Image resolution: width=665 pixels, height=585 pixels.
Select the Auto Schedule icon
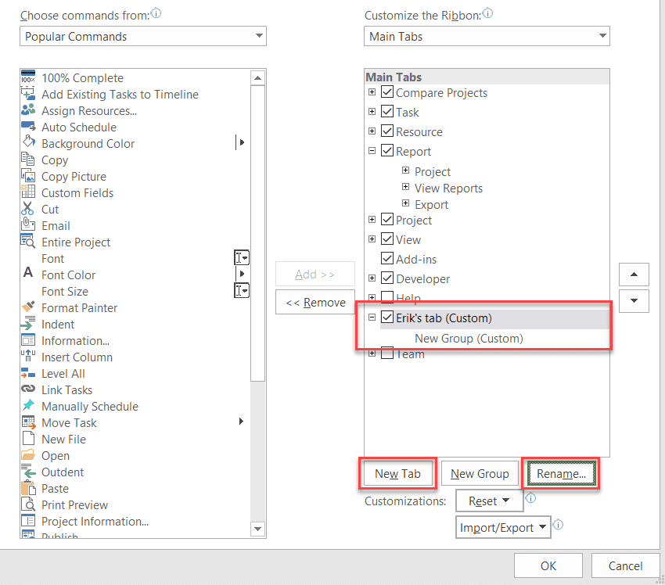click(28, 127)
